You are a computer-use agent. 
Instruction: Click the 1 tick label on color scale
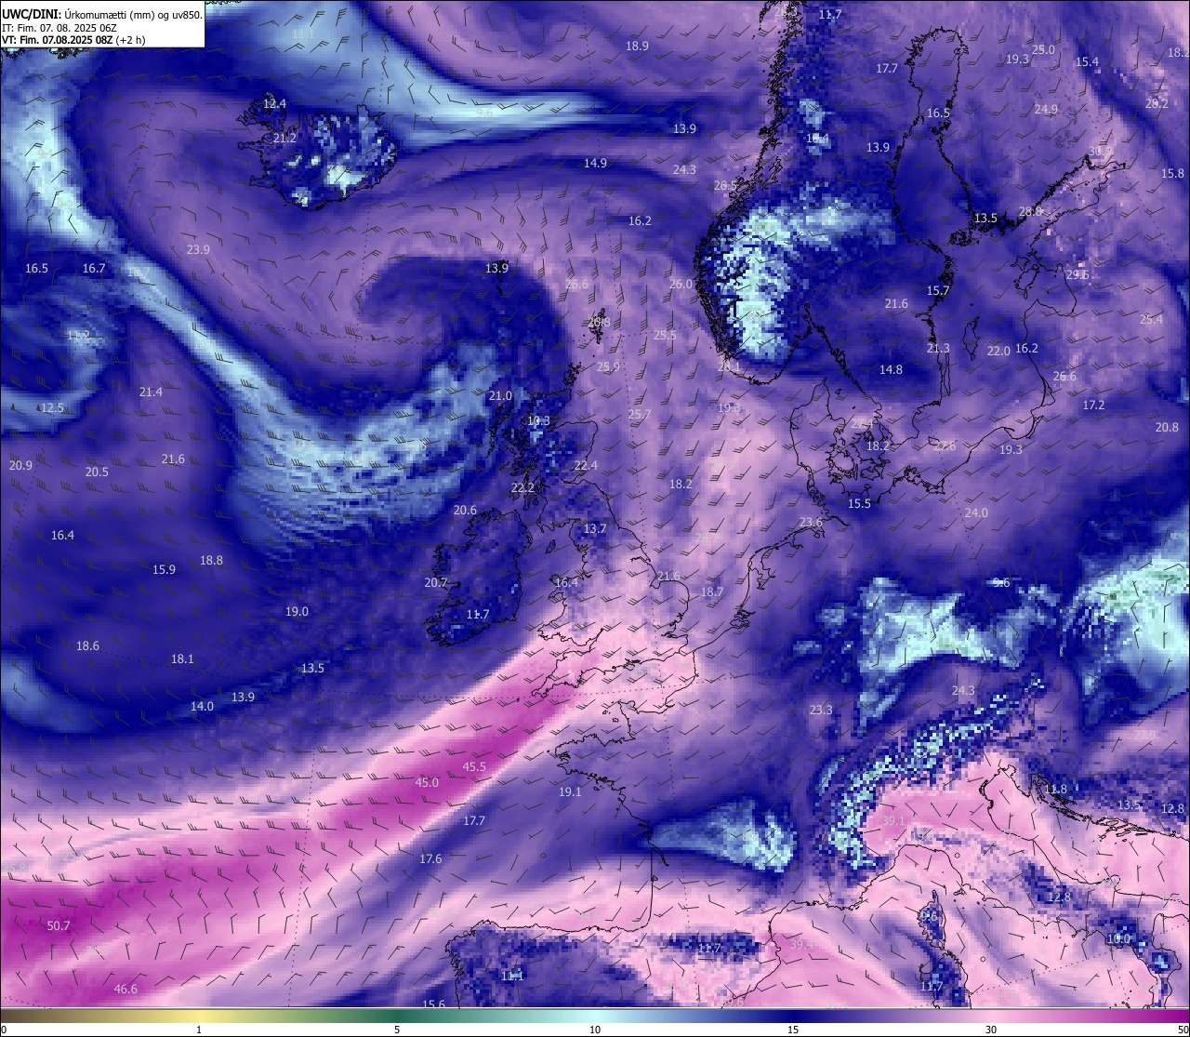(x=199, y=1030)
